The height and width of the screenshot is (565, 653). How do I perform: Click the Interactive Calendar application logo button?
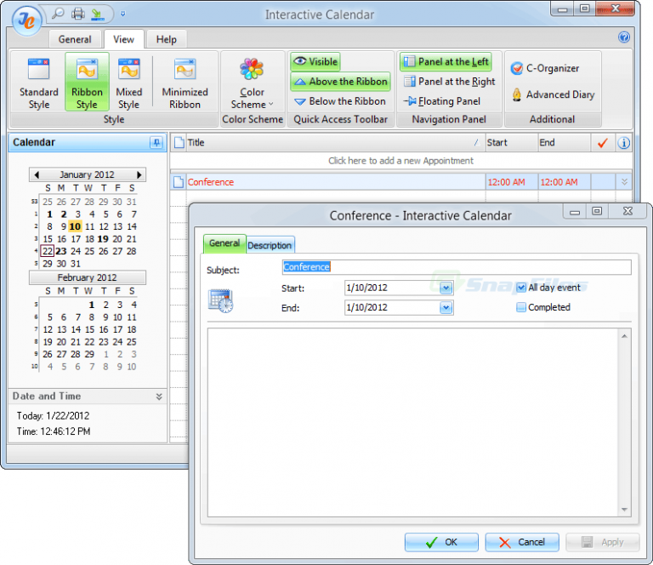click(26, 20)
